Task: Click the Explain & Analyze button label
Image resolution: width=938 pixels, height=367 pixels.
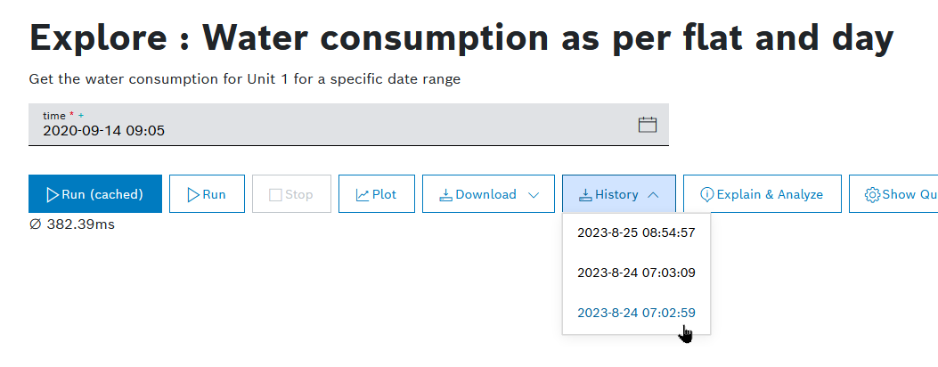Action: (770, 194)
